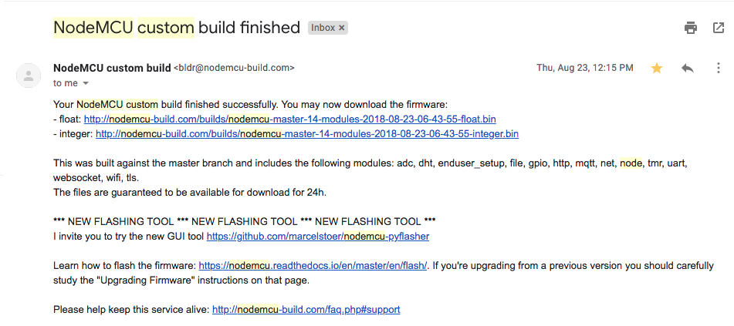Image resolution: width=734 pixels, height=326 pixels.
Task: Click the 'to me' recipient text
Action: tap(66, 83)
